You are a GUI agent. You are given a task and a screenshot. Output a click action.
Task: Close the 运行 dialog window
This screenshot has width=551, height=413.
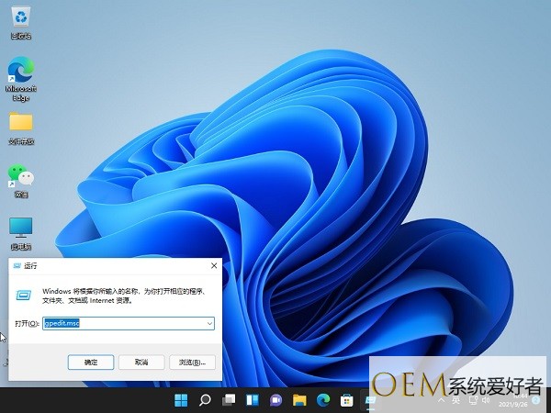coord(213,265)
